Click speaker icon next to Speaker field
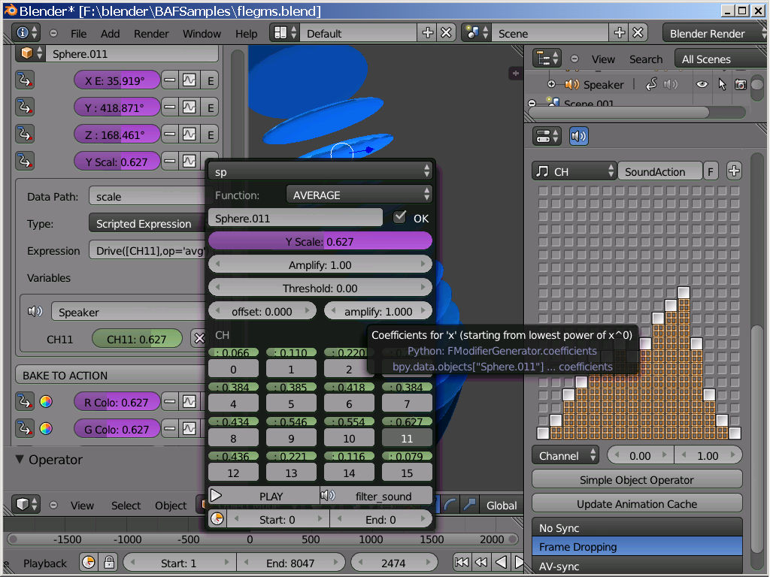 (x=35, y=311)
